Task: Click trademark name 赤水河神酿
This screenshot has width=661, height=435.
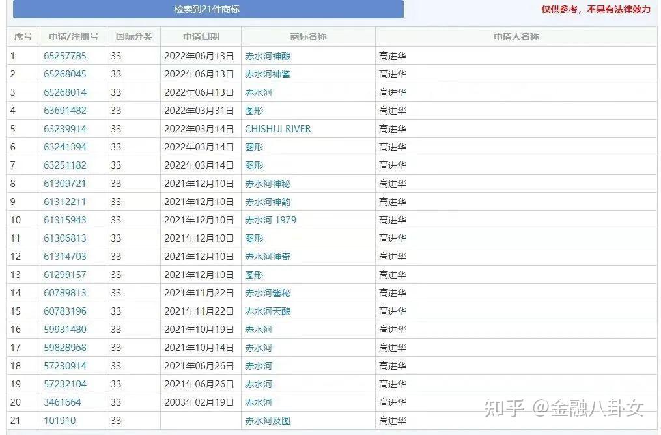Action: coord(268,56)
